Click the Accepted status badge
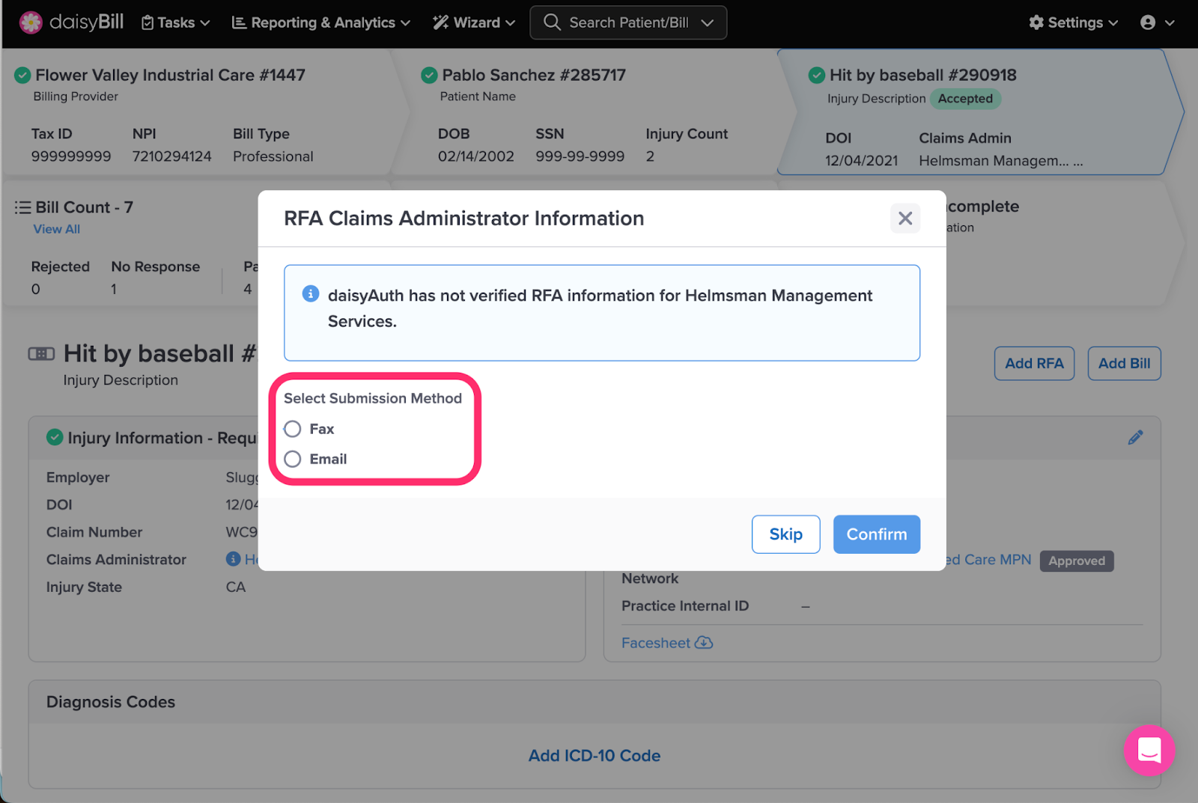1198x803 pixels. 965,99
